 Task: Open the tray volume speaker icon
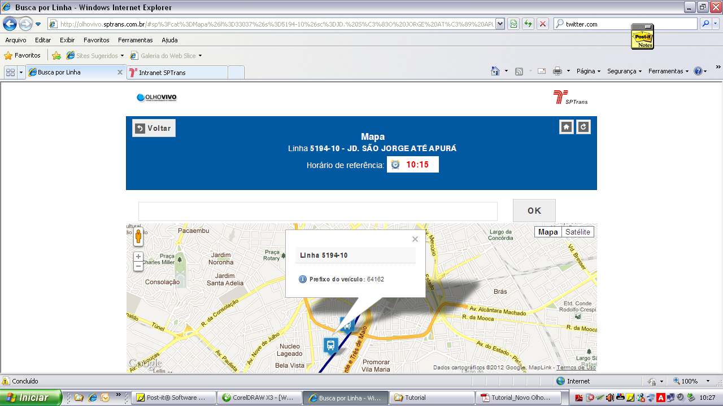pyautogui.click(x=680, y=398)
